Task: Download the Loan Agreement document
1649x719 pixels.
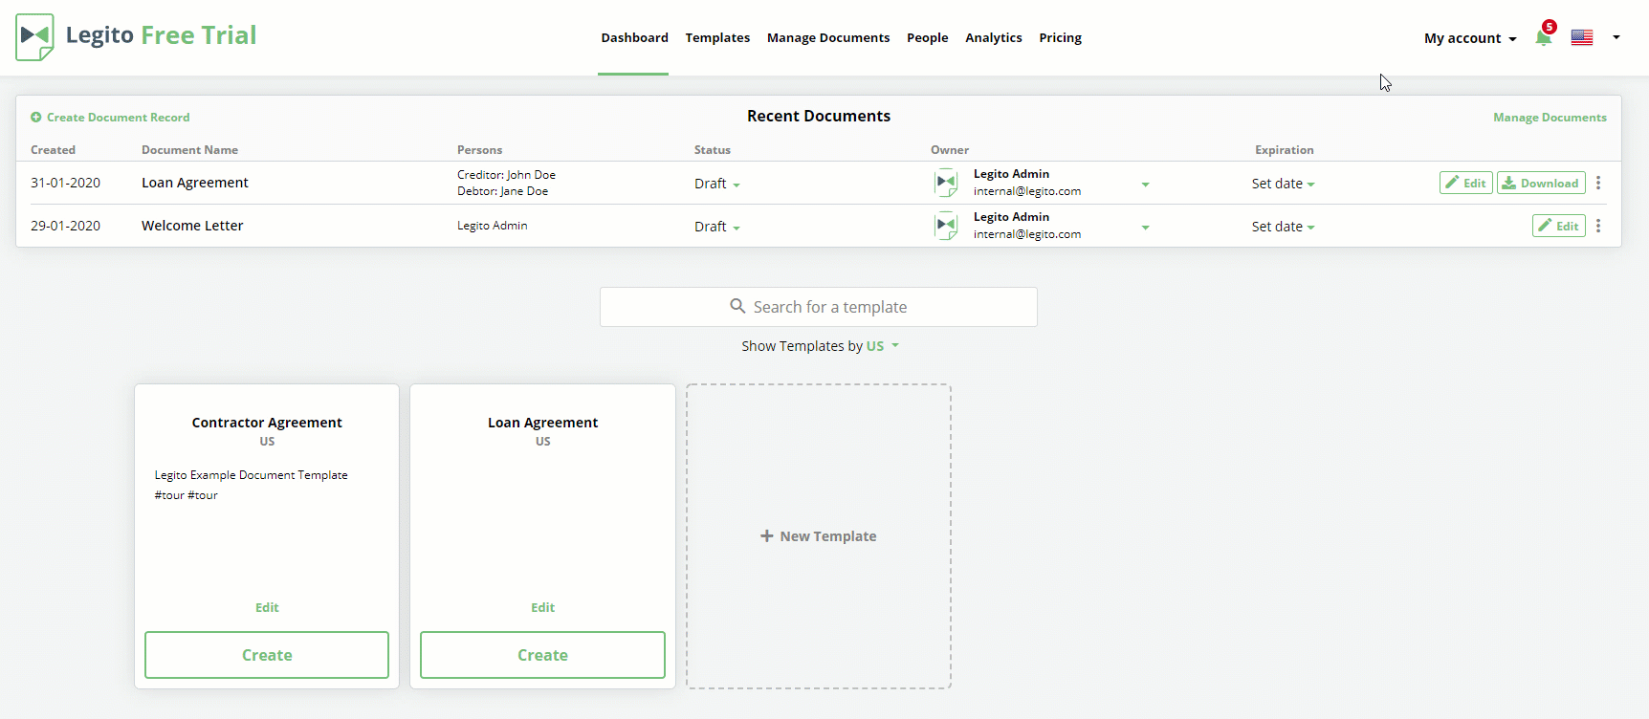Action: coord(1540,183)
